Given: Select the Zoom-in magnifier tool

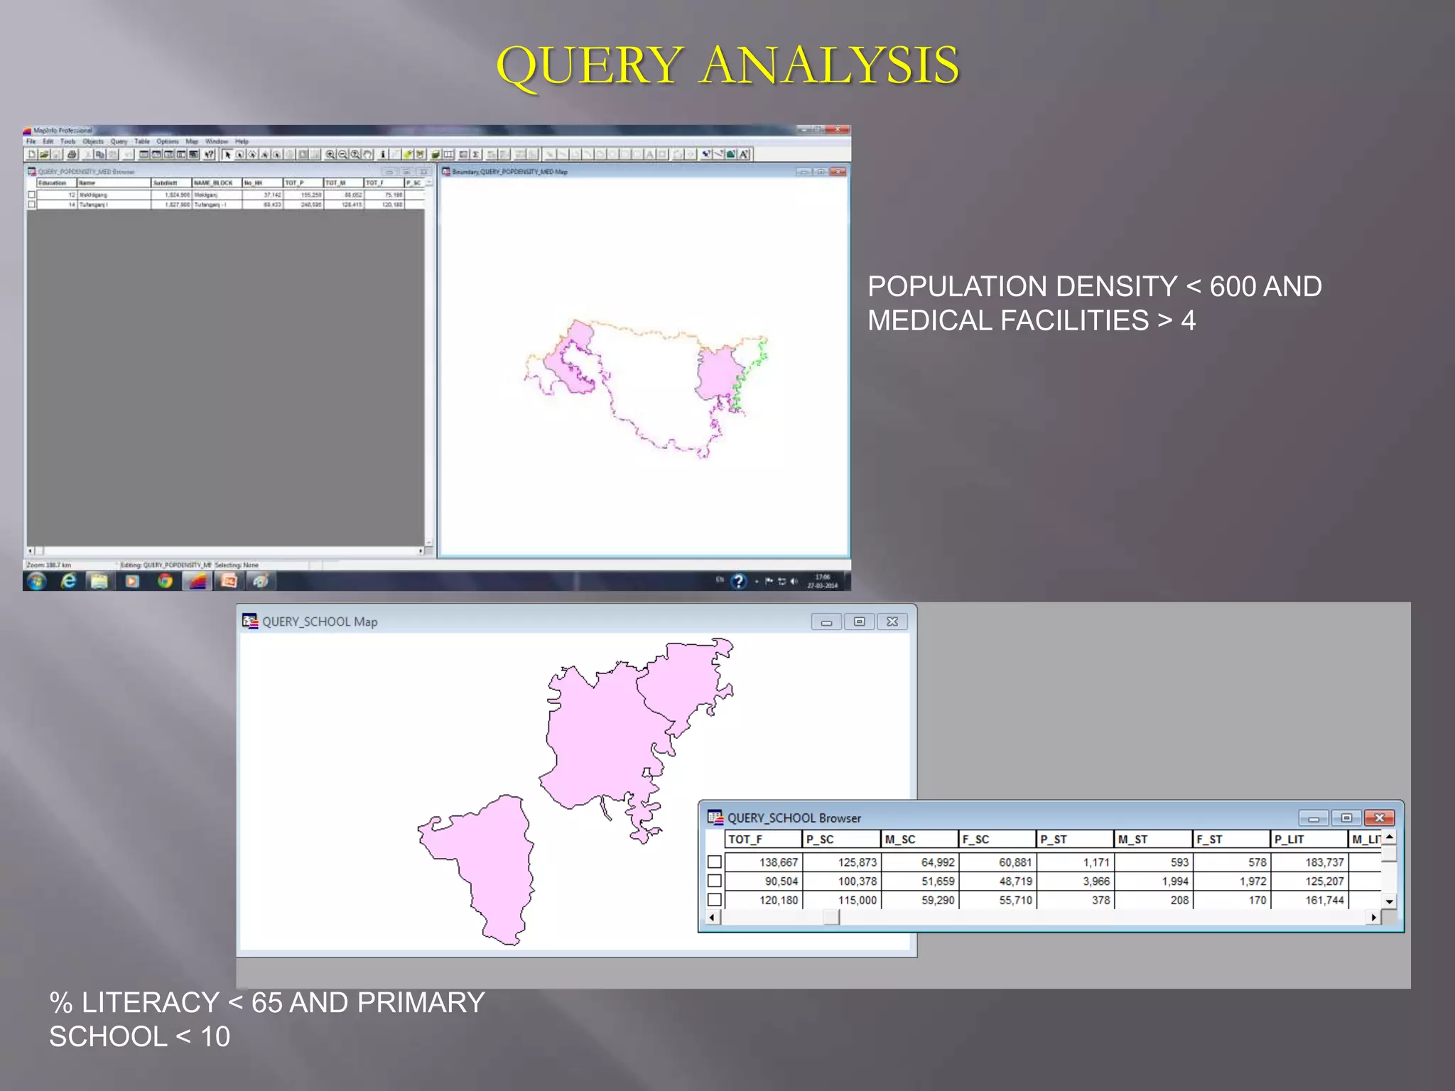Looking at the screenshot, I should coord(330,154).
